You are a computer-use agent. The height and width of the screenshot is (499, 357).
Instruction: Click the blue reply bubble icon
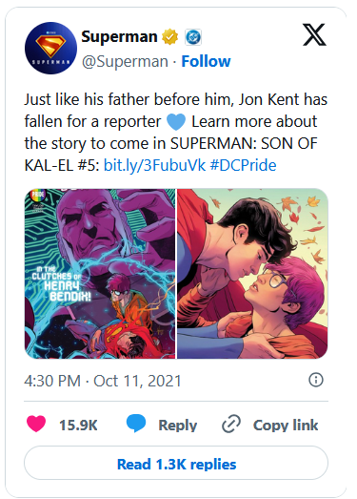136,424
